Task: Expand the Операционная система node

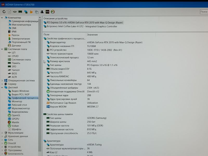Action: tap(2, 80)
